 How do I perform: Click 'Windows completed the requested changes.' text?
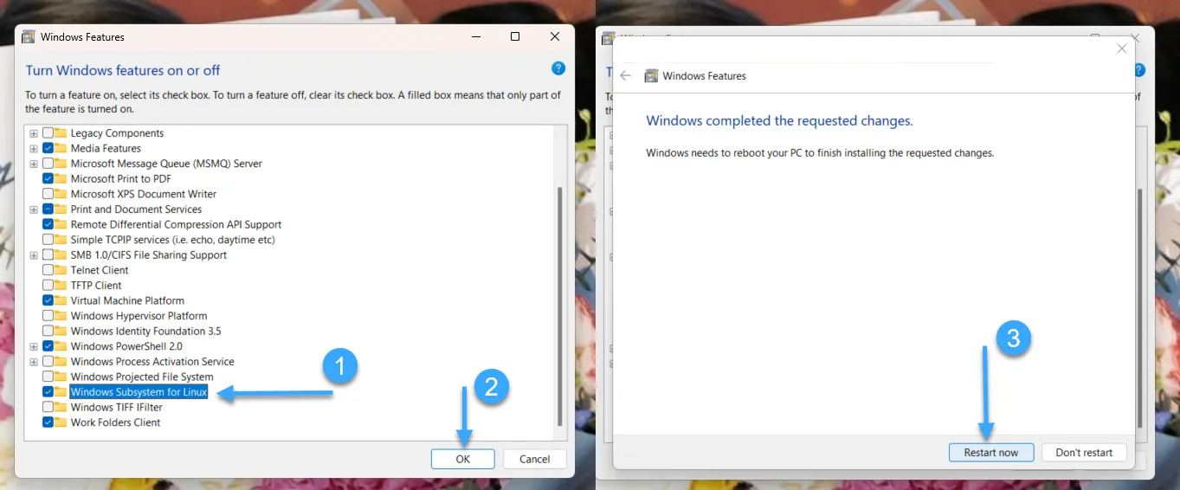click(x=779, y=121)
